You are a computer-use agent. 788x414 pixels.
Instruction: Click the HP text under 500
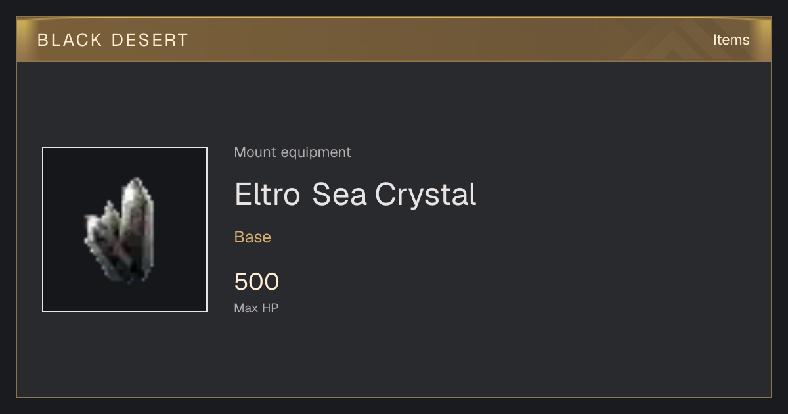tap(271, 308)
